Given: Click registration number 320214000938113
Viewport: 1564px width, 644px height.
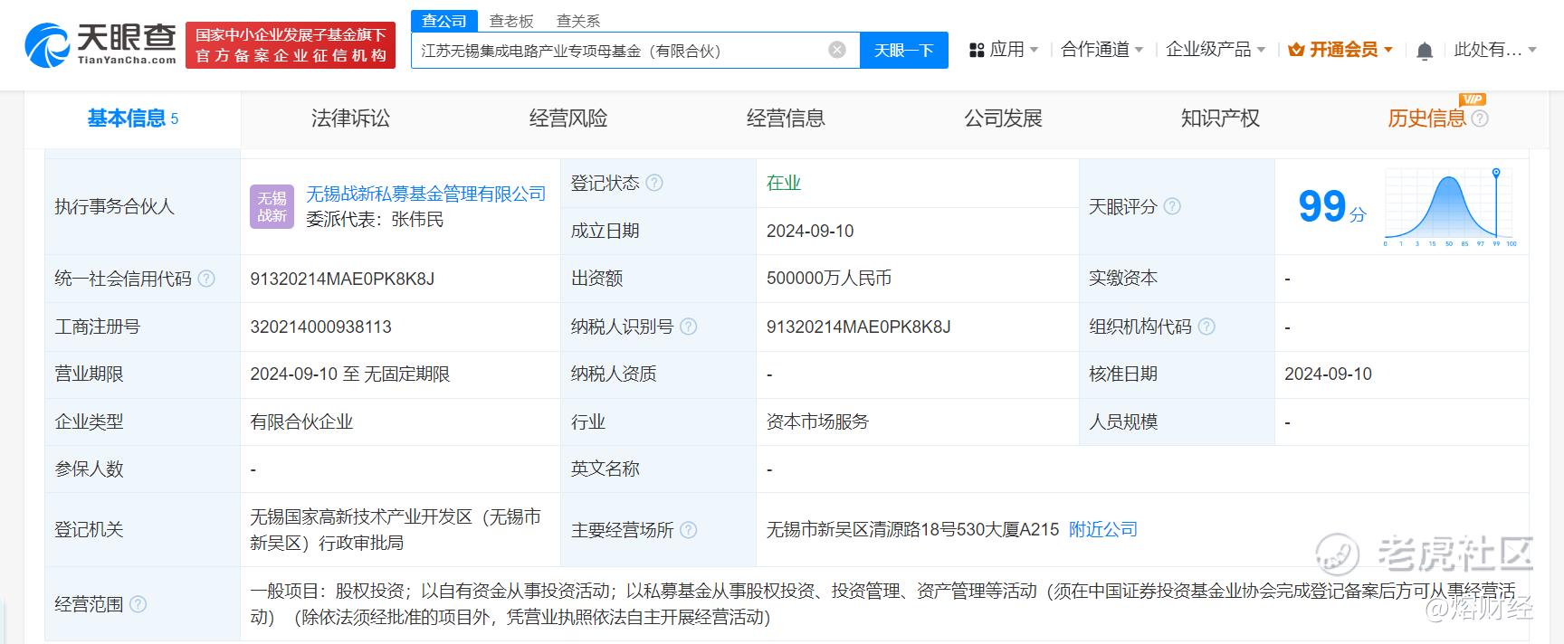Looking at the screenshot, I should pyautogui.click(x=321, y=327).
